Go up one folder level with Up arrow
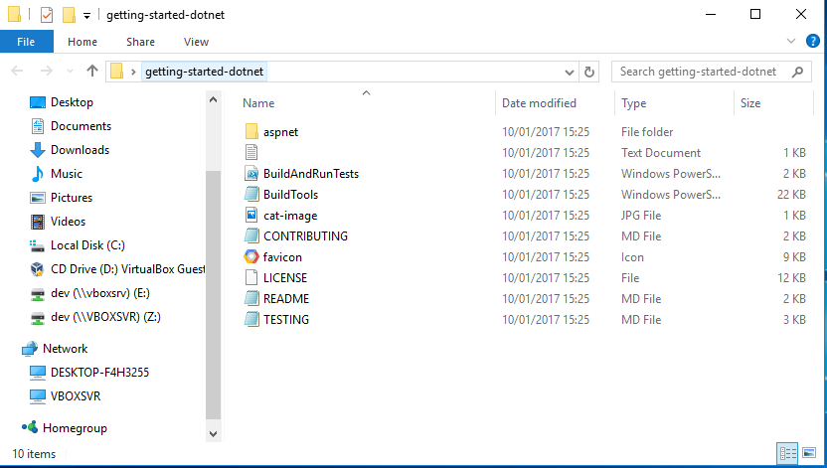 click(x=92, y=72)
